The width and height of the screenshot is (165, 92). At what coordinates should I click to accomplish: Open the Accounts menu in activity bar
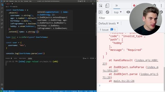coord(2,85)
